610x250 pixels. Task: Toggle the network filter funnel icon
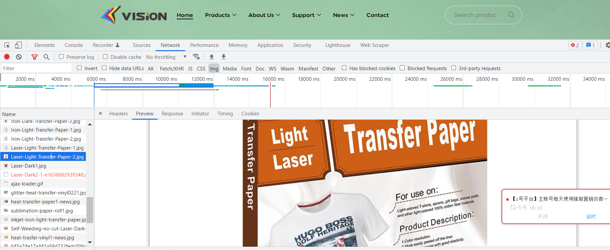coord(34,57)
